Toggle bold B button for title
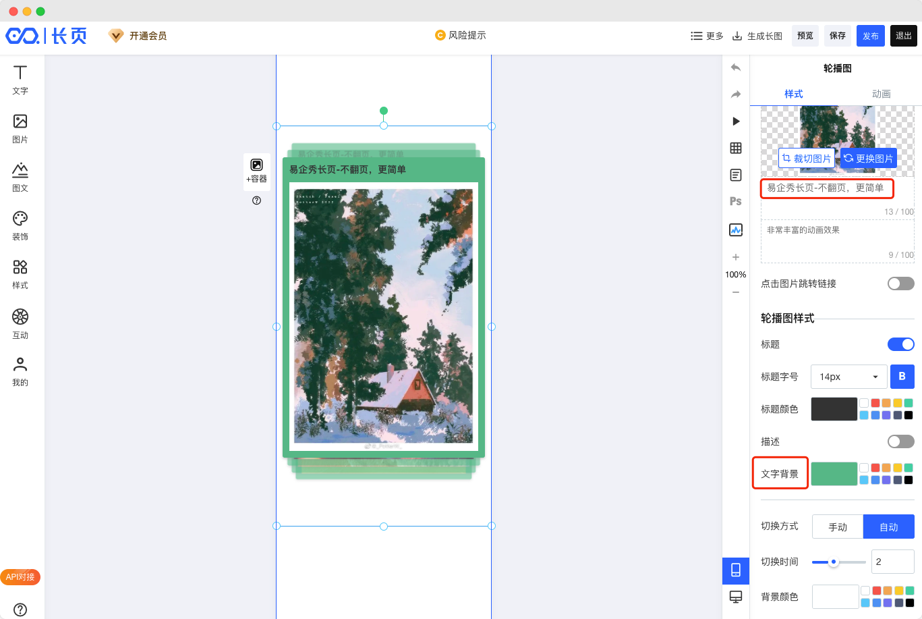 (x=902, y=377)
